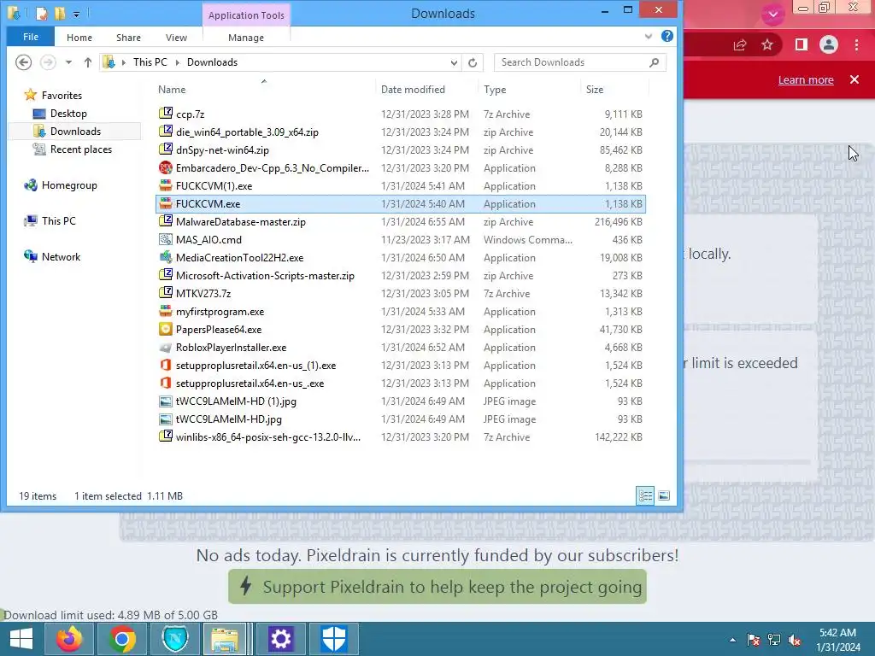This screenshot has height=656, width=875.
Task: Expand the ribbon with chevron arrow
Action: (649, 36)
